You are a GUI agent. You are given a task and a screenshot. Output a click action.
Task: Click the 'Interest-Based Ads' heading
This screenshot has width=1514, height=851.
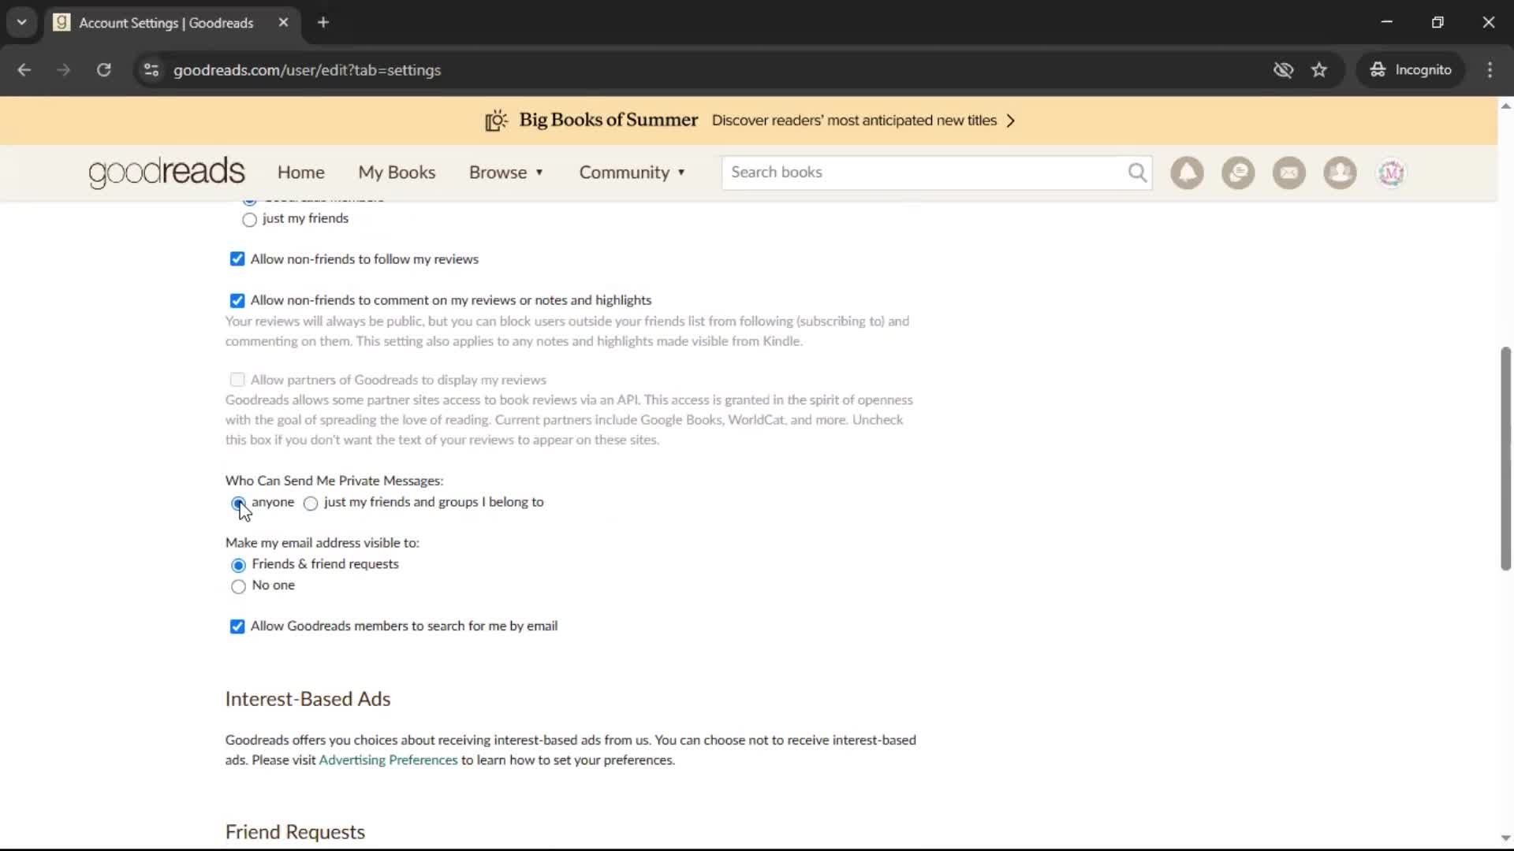tap(308, 700)
